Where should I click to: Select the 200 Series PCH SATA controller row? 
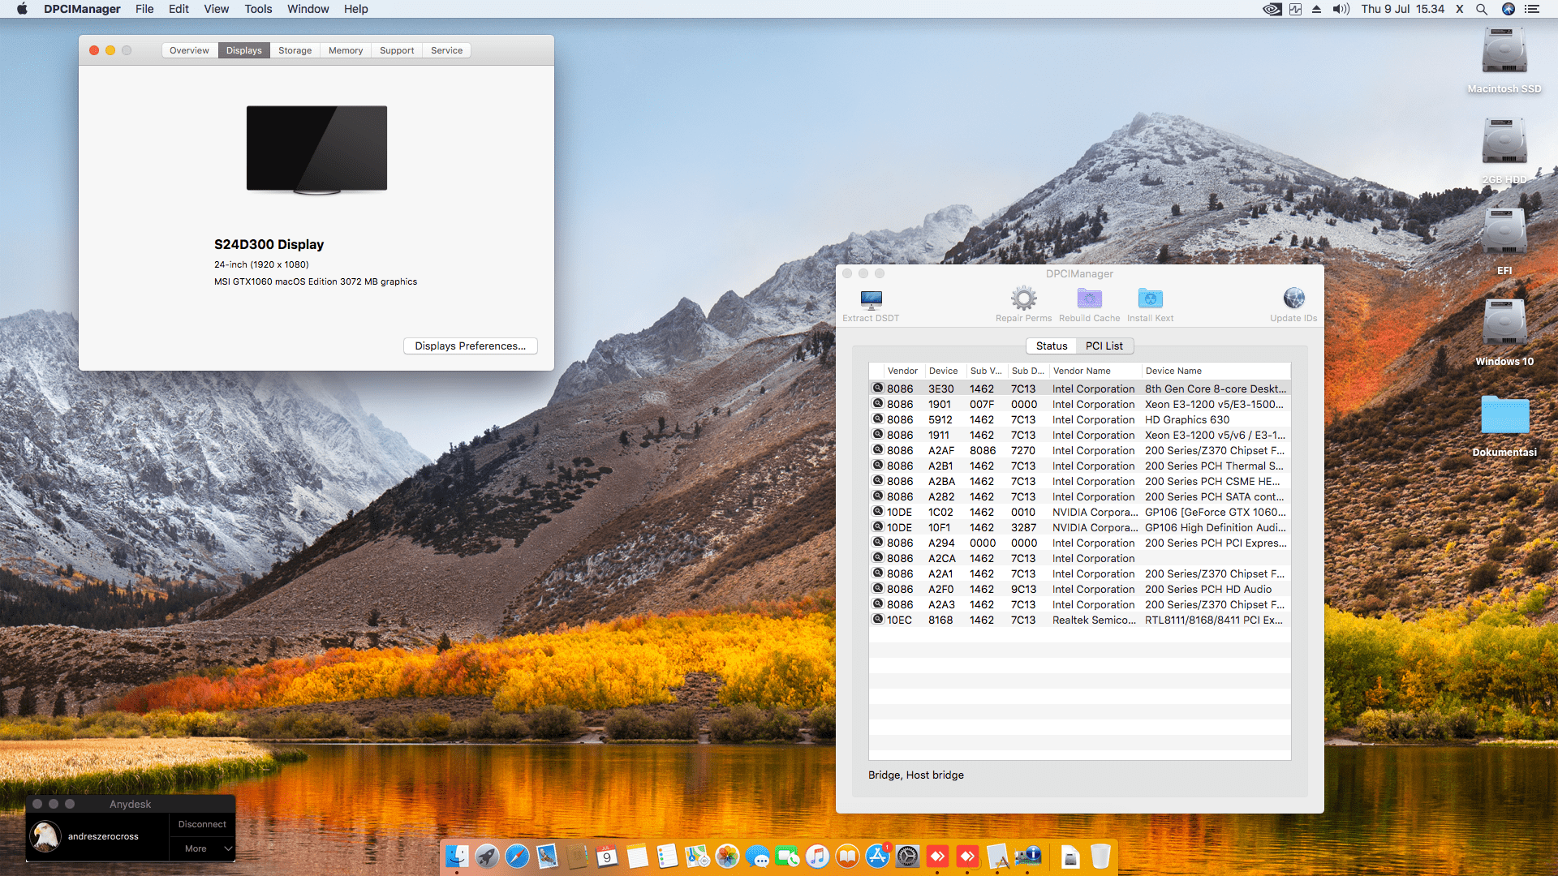click(1079, 496)
